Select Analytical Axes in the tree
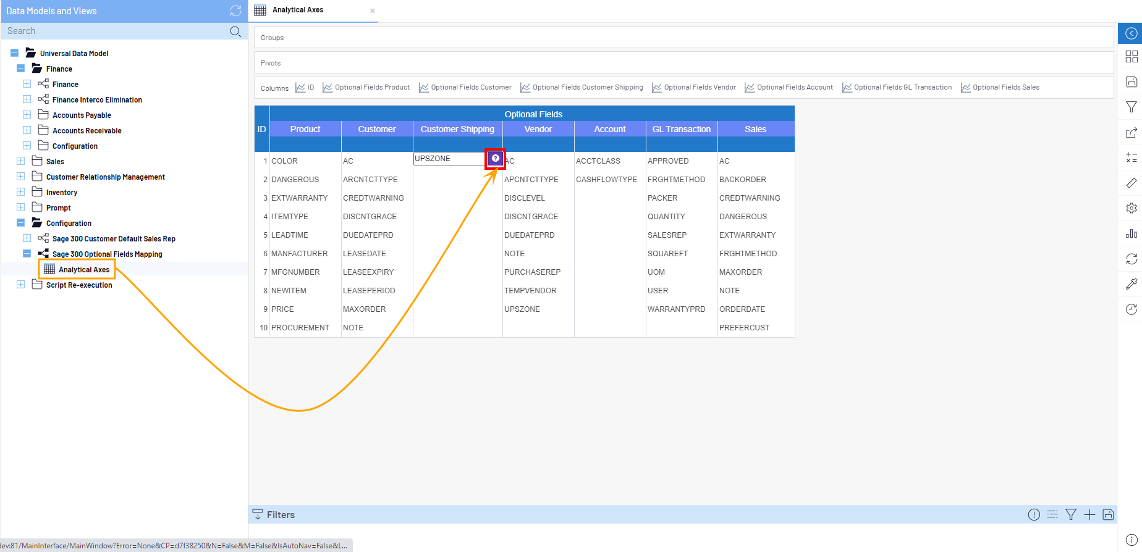This screenshot has width=1142, height=552. (83, 270)
